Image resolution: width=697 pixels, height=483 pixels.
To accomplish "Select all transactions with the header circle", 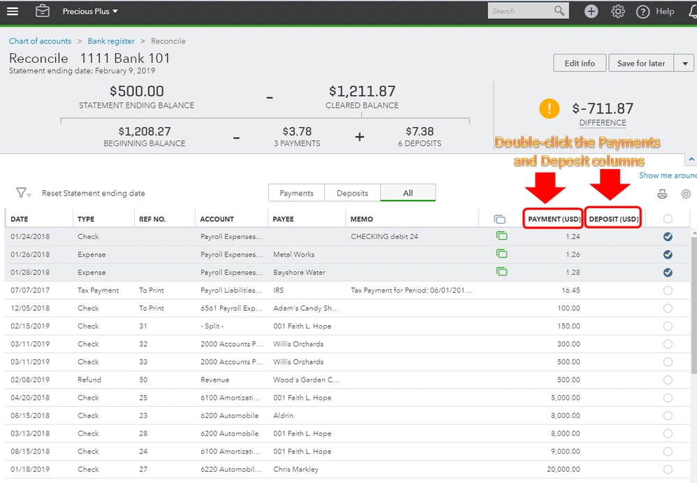I will point(668,218).
